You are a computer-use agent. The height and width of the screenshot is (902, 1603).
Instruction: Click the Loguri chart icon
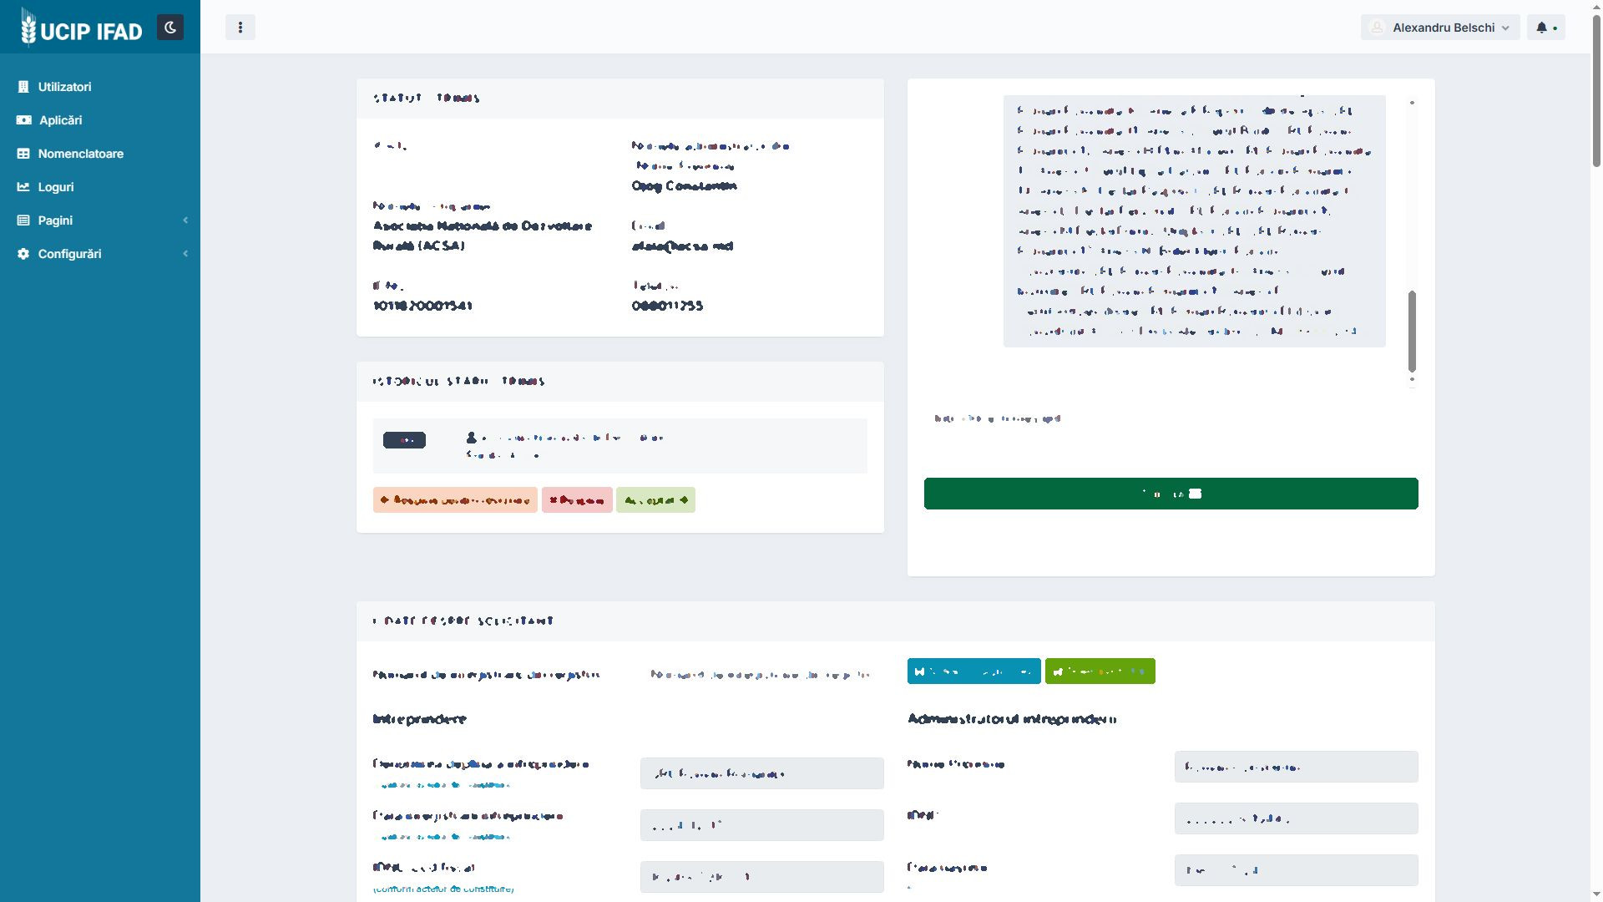tap(23, 187)
